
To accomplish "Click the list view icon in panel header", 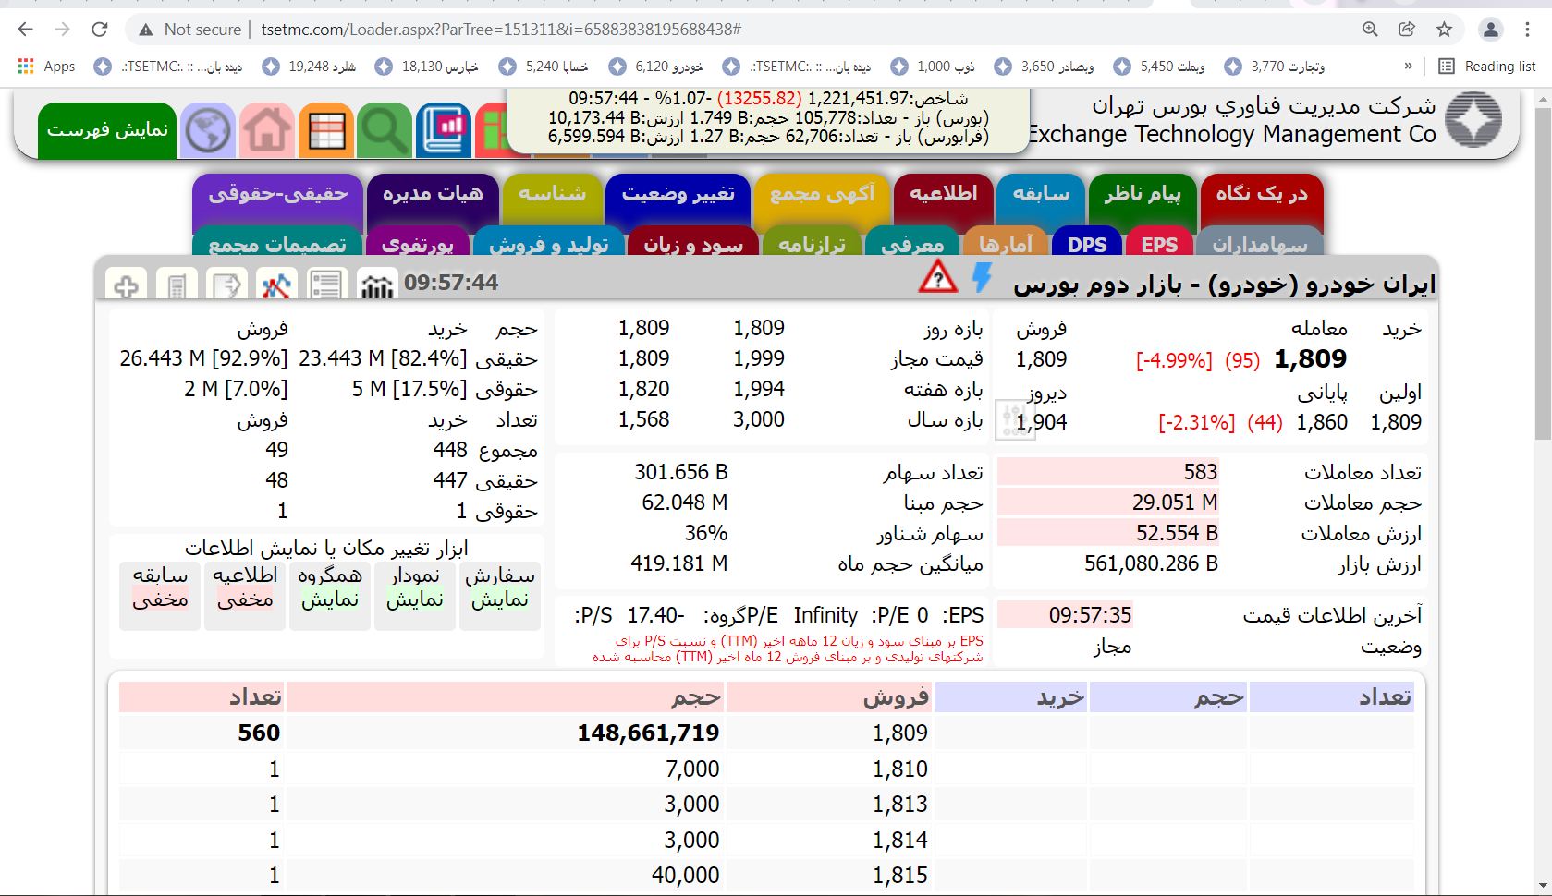I will click(326, 285).
